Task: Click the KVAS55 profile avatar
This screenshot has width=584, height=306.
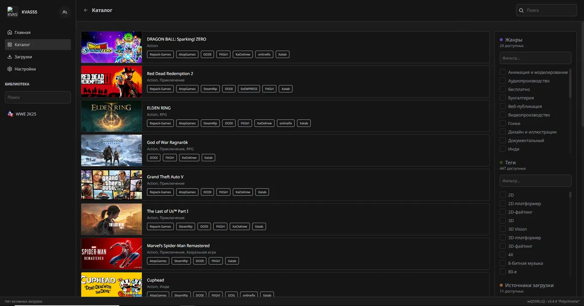Action: point(12,12)
